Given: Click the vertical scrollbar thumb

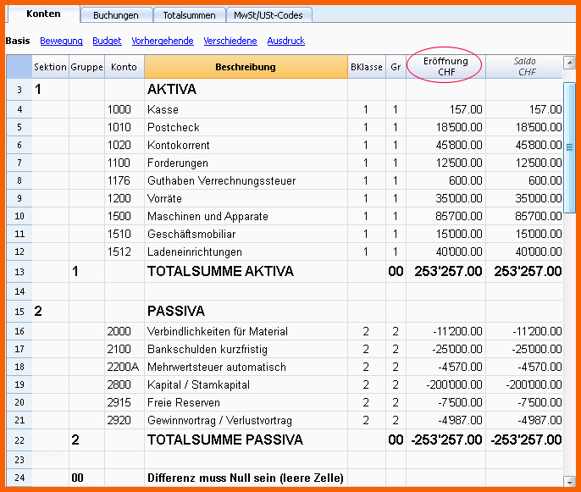Looking at the screenshot, I should click(569, 147).
